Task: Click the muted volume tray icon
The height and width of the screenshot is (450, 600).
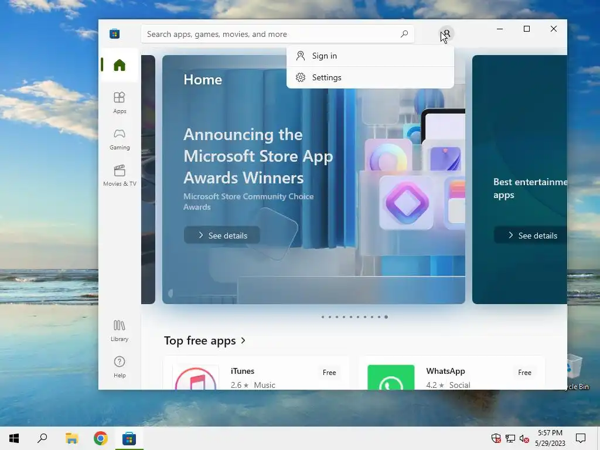Action: pos(524,438)
